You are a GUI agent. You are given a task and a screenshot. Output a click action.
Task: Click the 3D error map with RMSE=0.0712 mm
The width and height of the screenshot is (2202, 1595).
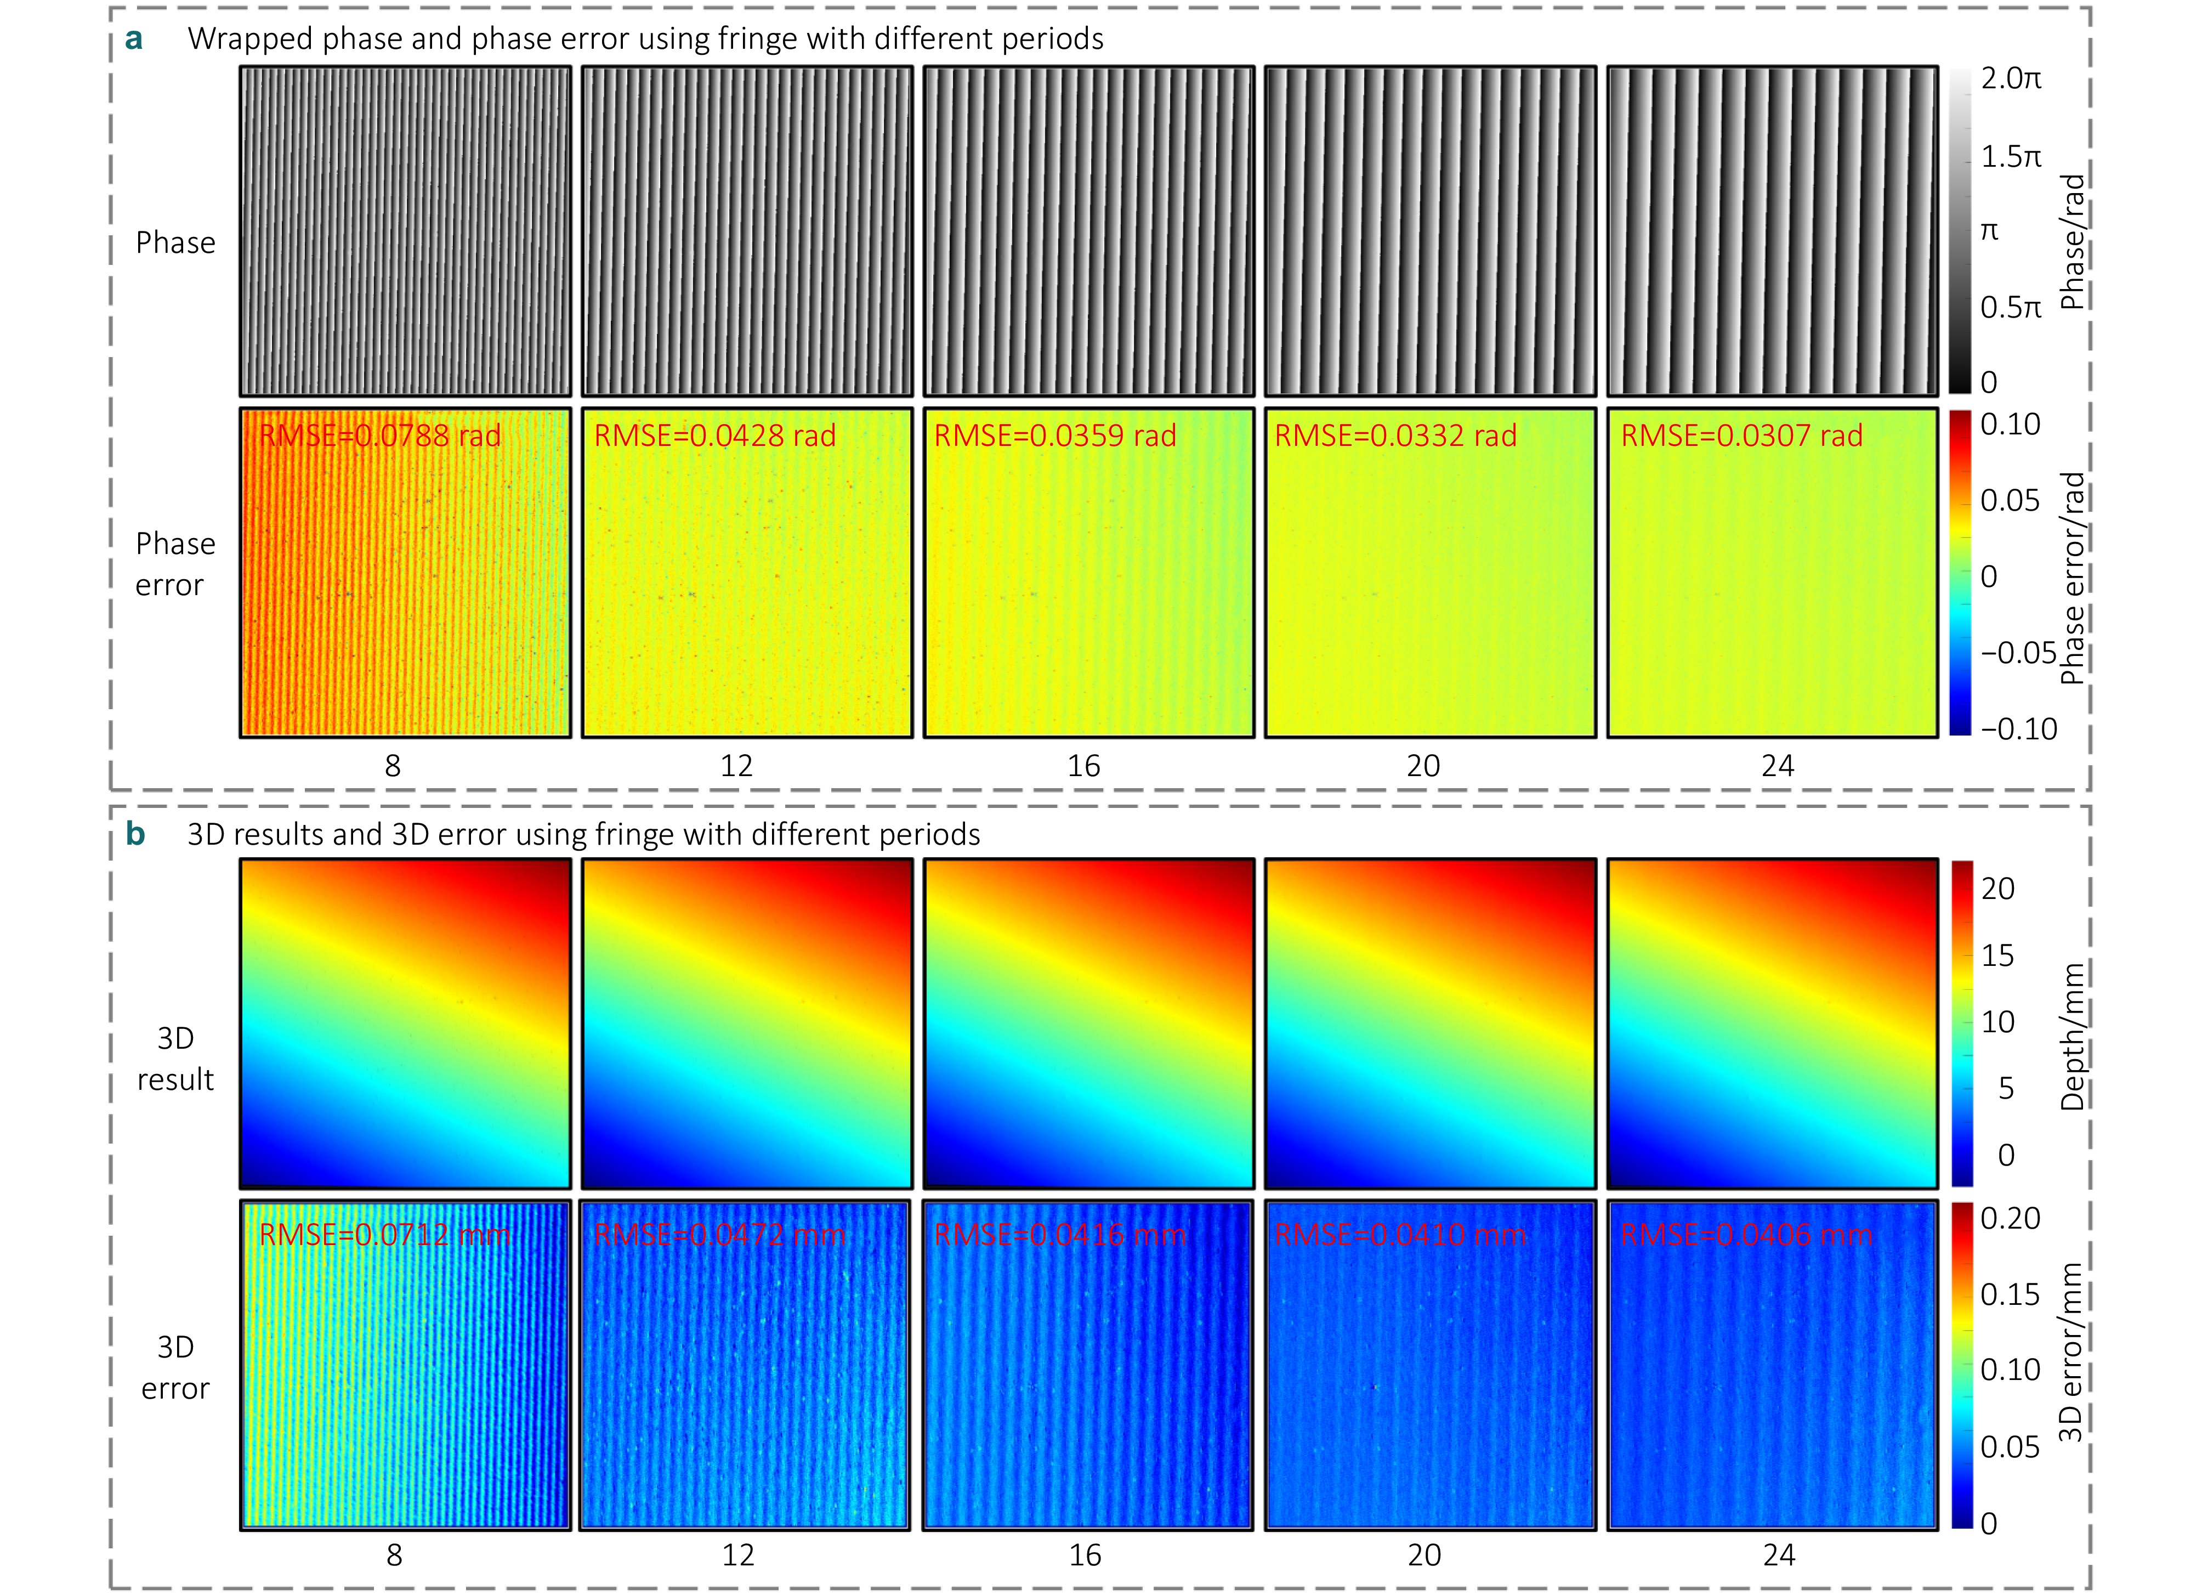[x=405, y=1365]
